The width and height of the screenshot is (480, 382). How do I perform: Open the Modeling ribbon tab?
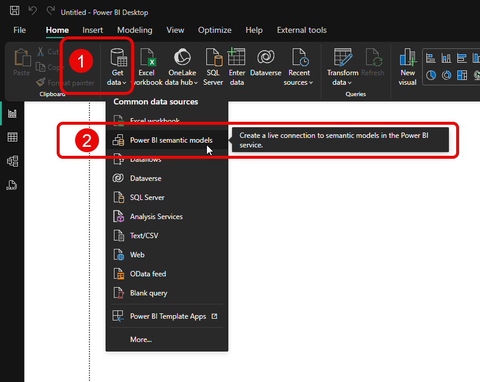click(135, 30)
